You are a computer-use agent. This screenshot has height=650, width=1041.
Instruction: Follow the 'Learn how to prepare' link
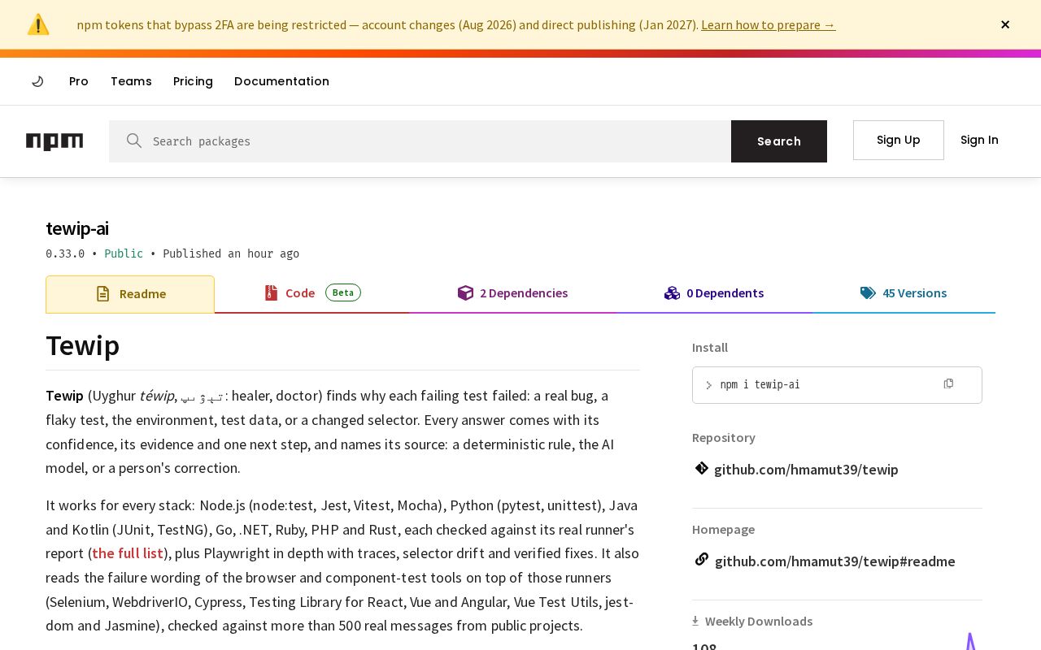click(x=768, y=24)
